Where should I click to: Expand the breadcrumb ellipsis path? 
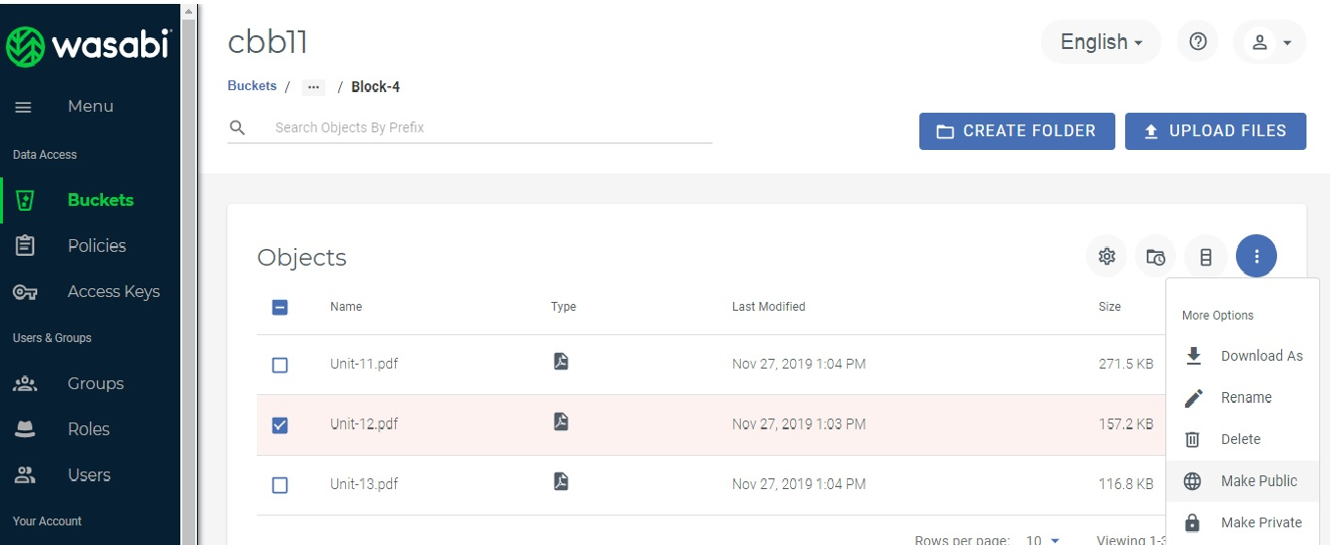314,87
